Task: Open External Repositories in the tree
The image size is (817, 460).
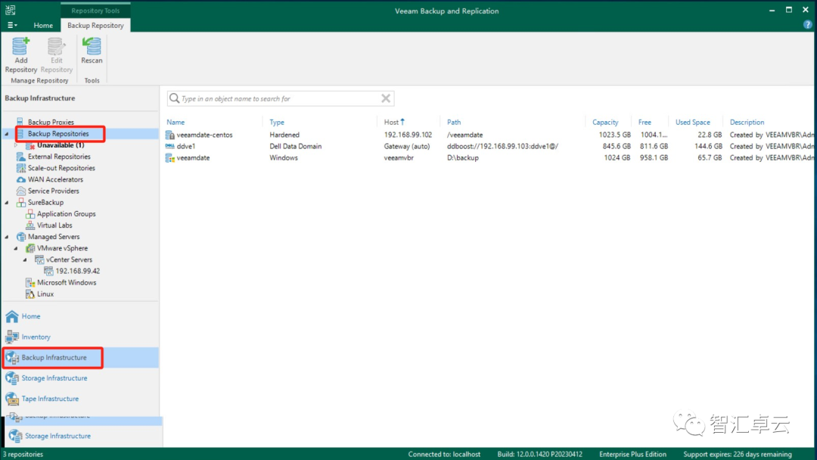Action: point(59,157)
